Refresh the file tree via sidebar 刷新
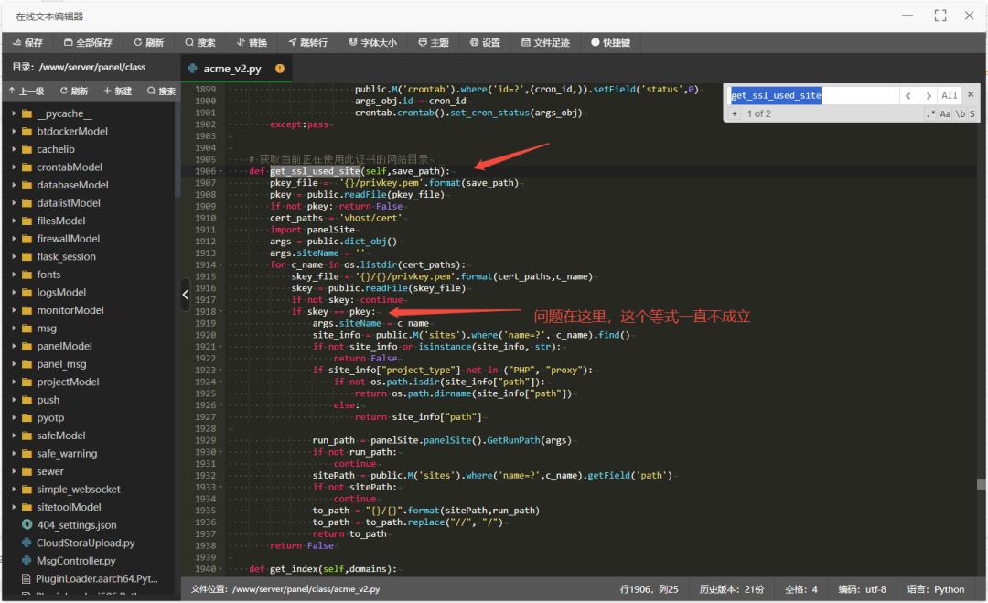Image resolution: width=988 pixels, height=603 pixels. pos(74,92)
